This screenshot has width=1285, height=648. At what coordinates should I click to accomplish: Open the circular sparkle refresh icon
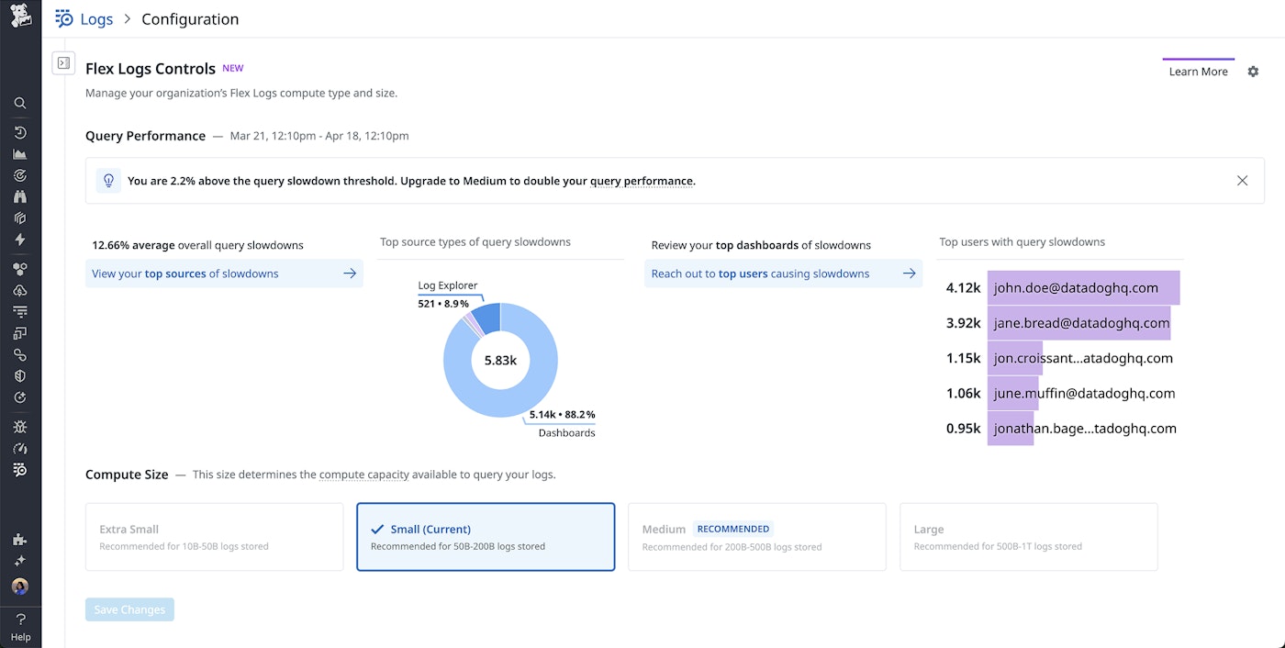click(20, 397)
